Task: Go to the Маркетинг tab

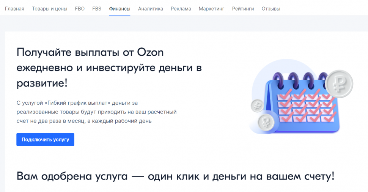Action: [211, 9]
